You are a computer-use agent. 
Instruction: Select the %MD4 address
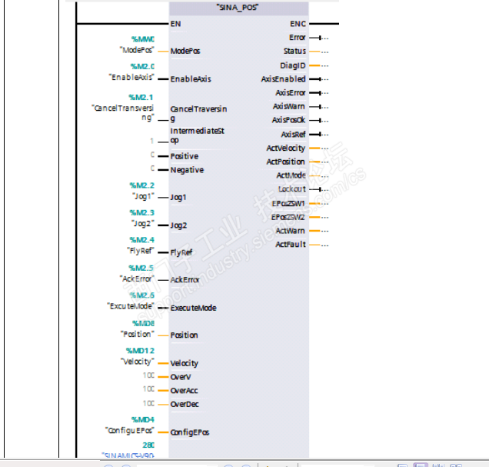tap(143, 420)
